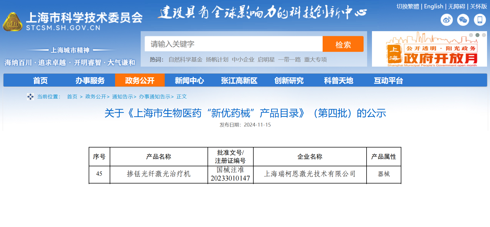Viewport: 490px width, 227px height.
Task: Switch language via the English link
Action: [433, 6]
